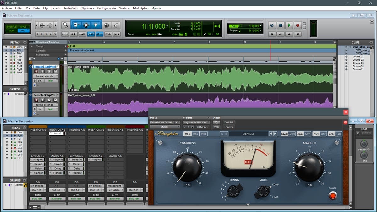
Task: Click the MJUC power button
Action: 332,195
